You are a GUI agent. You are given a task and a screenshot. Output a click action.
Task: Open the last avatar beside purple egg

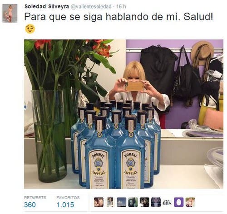190,202
